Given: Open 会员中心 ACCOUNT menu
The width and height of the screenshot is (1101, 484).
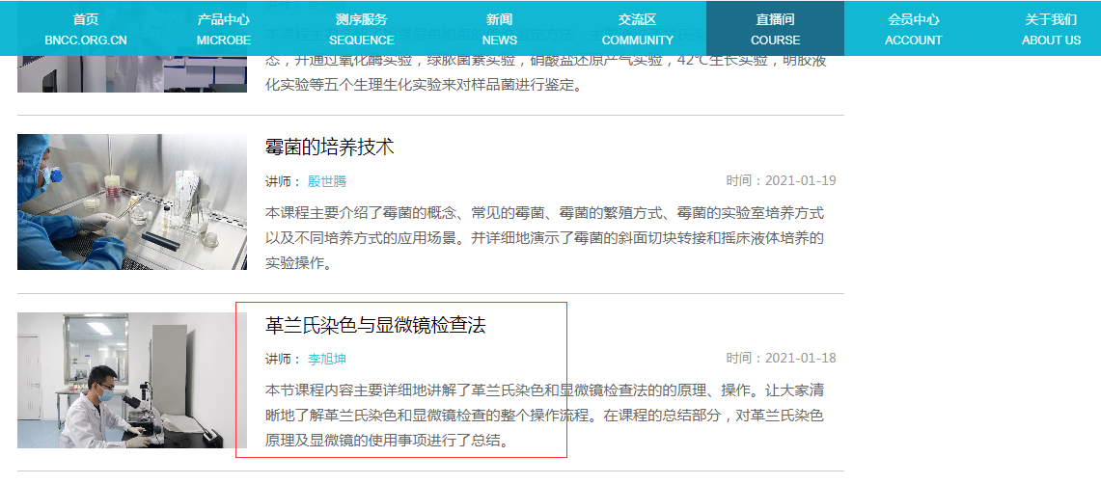Looking at the screenshot, I should click(x=913, y=30).
